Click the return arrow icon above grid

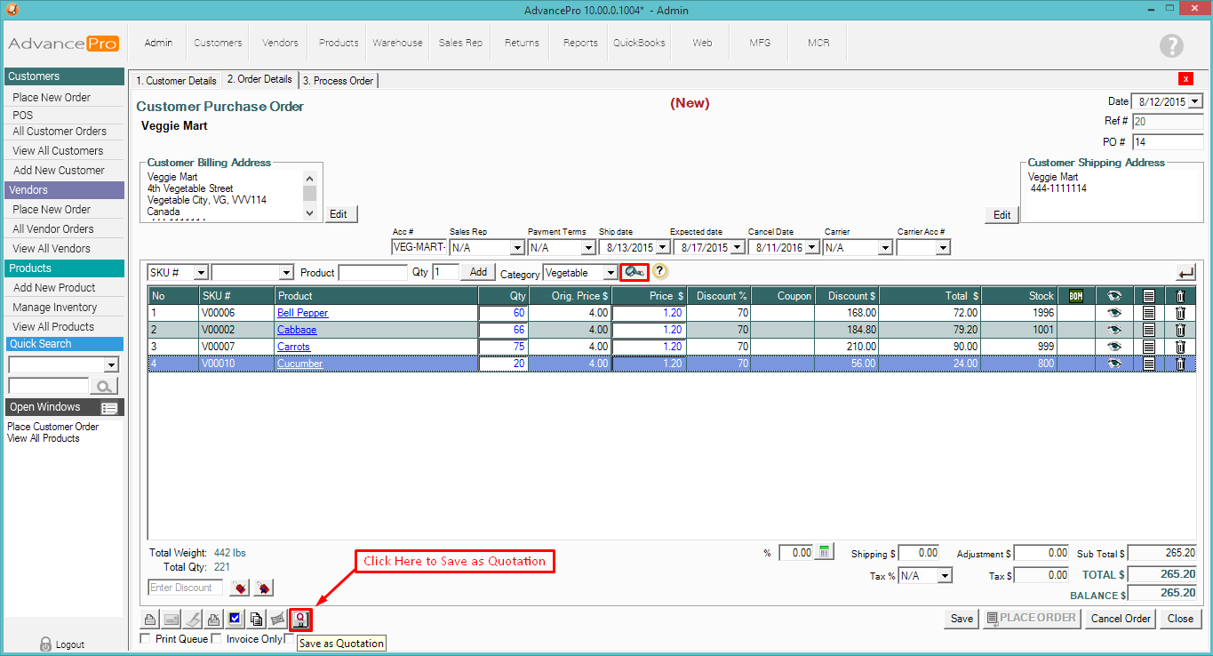[1185, 272]
